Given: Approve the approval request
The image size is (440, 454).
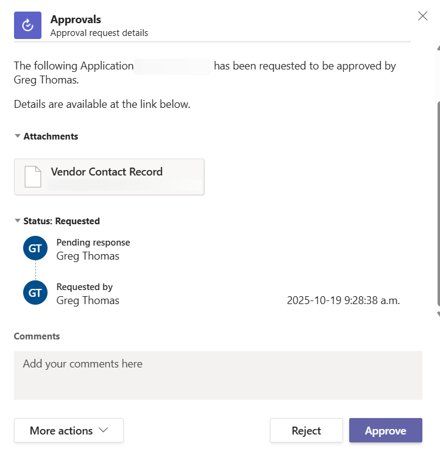Looking at the screenshot, I should (385, 431).
